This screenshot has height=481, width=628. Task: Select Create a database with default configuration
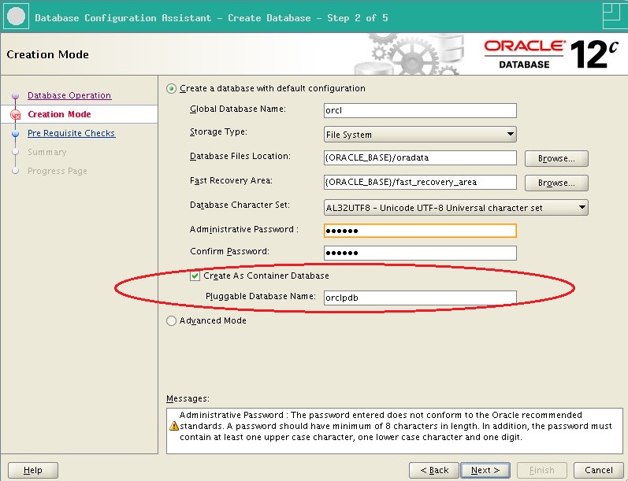point(171,88)
